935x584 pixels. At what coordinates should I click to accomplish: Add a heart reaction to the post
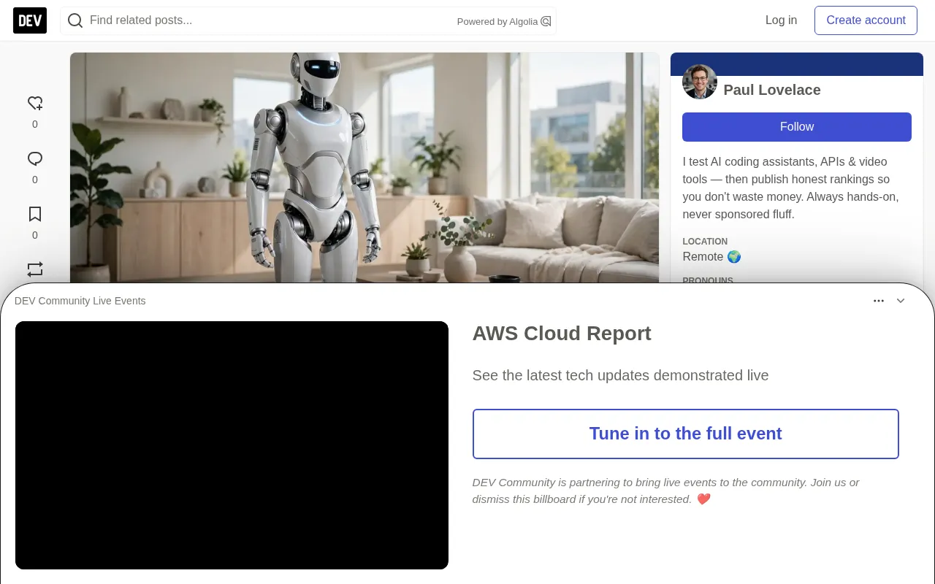[35, 103]
